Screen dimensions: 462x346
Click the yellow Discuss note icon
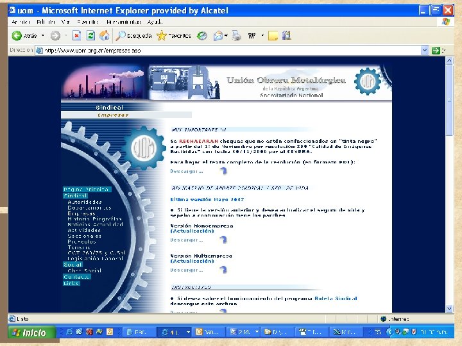click(273, 36)
